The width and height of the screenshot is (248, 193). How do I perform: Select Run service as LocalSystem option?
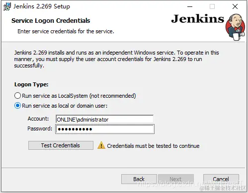[x=17, y=96]
